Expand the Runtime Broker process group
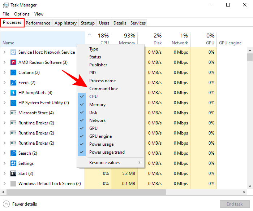This screenshot has width=253, height=211. [x=4, y=123]
